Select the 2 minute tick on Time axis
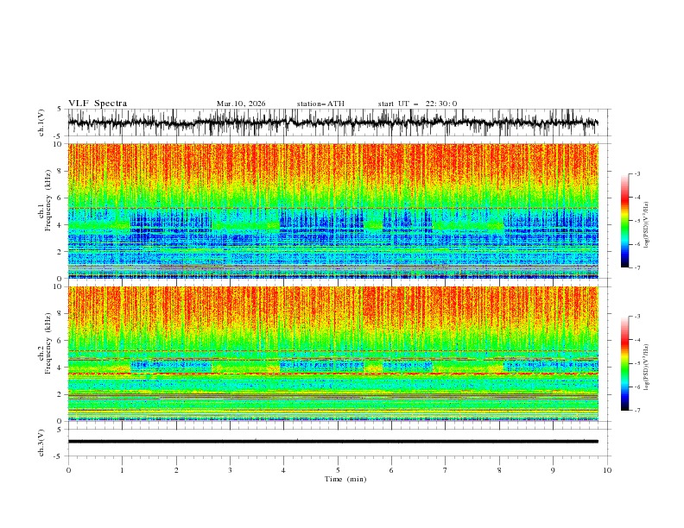The width and height of the screenshot is (684, 528). tap(176, 470)
